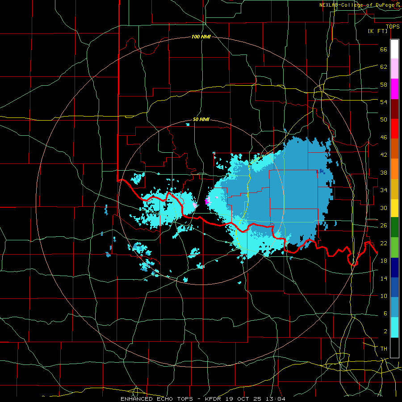Click the bright magenta echo pixel on map
This screenshot has height=402, width=402.
pos(207,201)
